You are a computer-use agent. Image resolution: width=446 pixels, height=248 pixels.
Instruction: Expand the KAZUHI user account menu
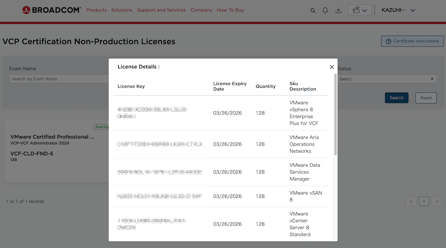(398, 10)
